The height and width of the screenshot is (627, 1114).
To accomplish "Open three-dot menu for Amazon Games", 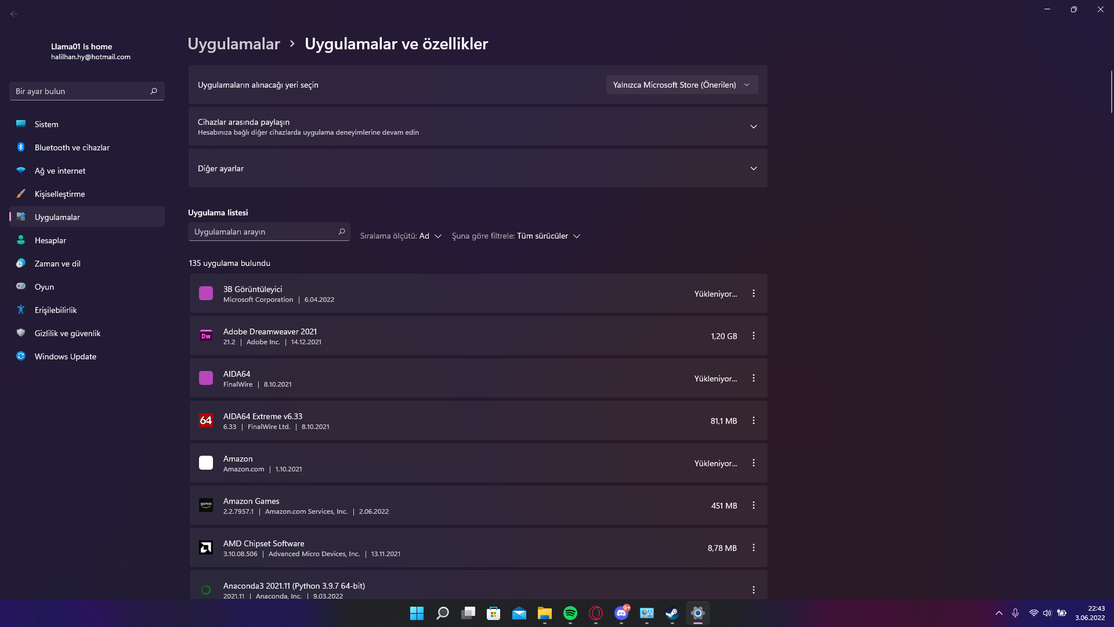I will pos(753,505).
